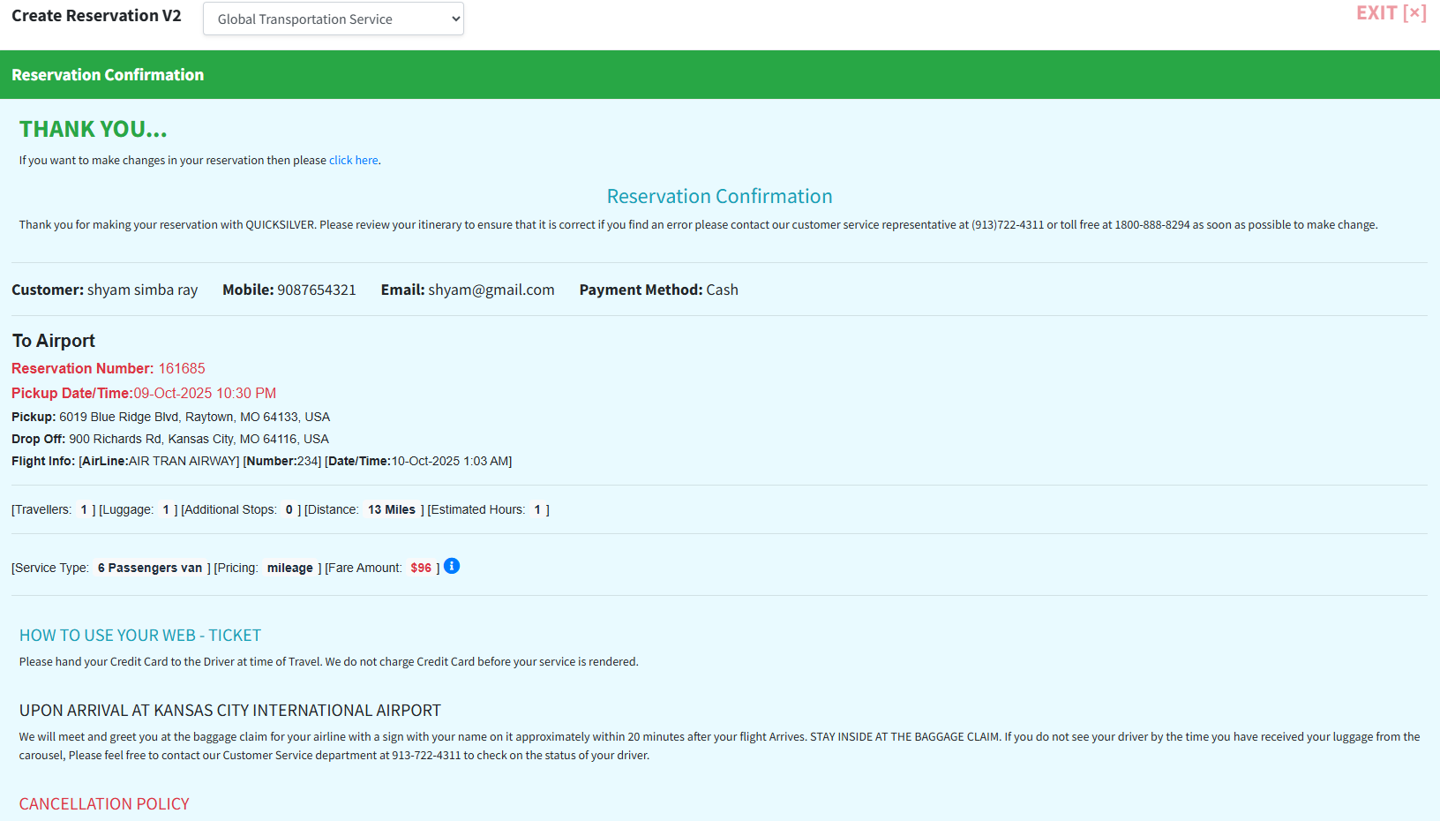Click the HOW TO USE YOUR WEB - TICKET heading
Image resolution: width=1440 pixels, height=821 pixels.
pyautogui.click(x=140, y=636)
